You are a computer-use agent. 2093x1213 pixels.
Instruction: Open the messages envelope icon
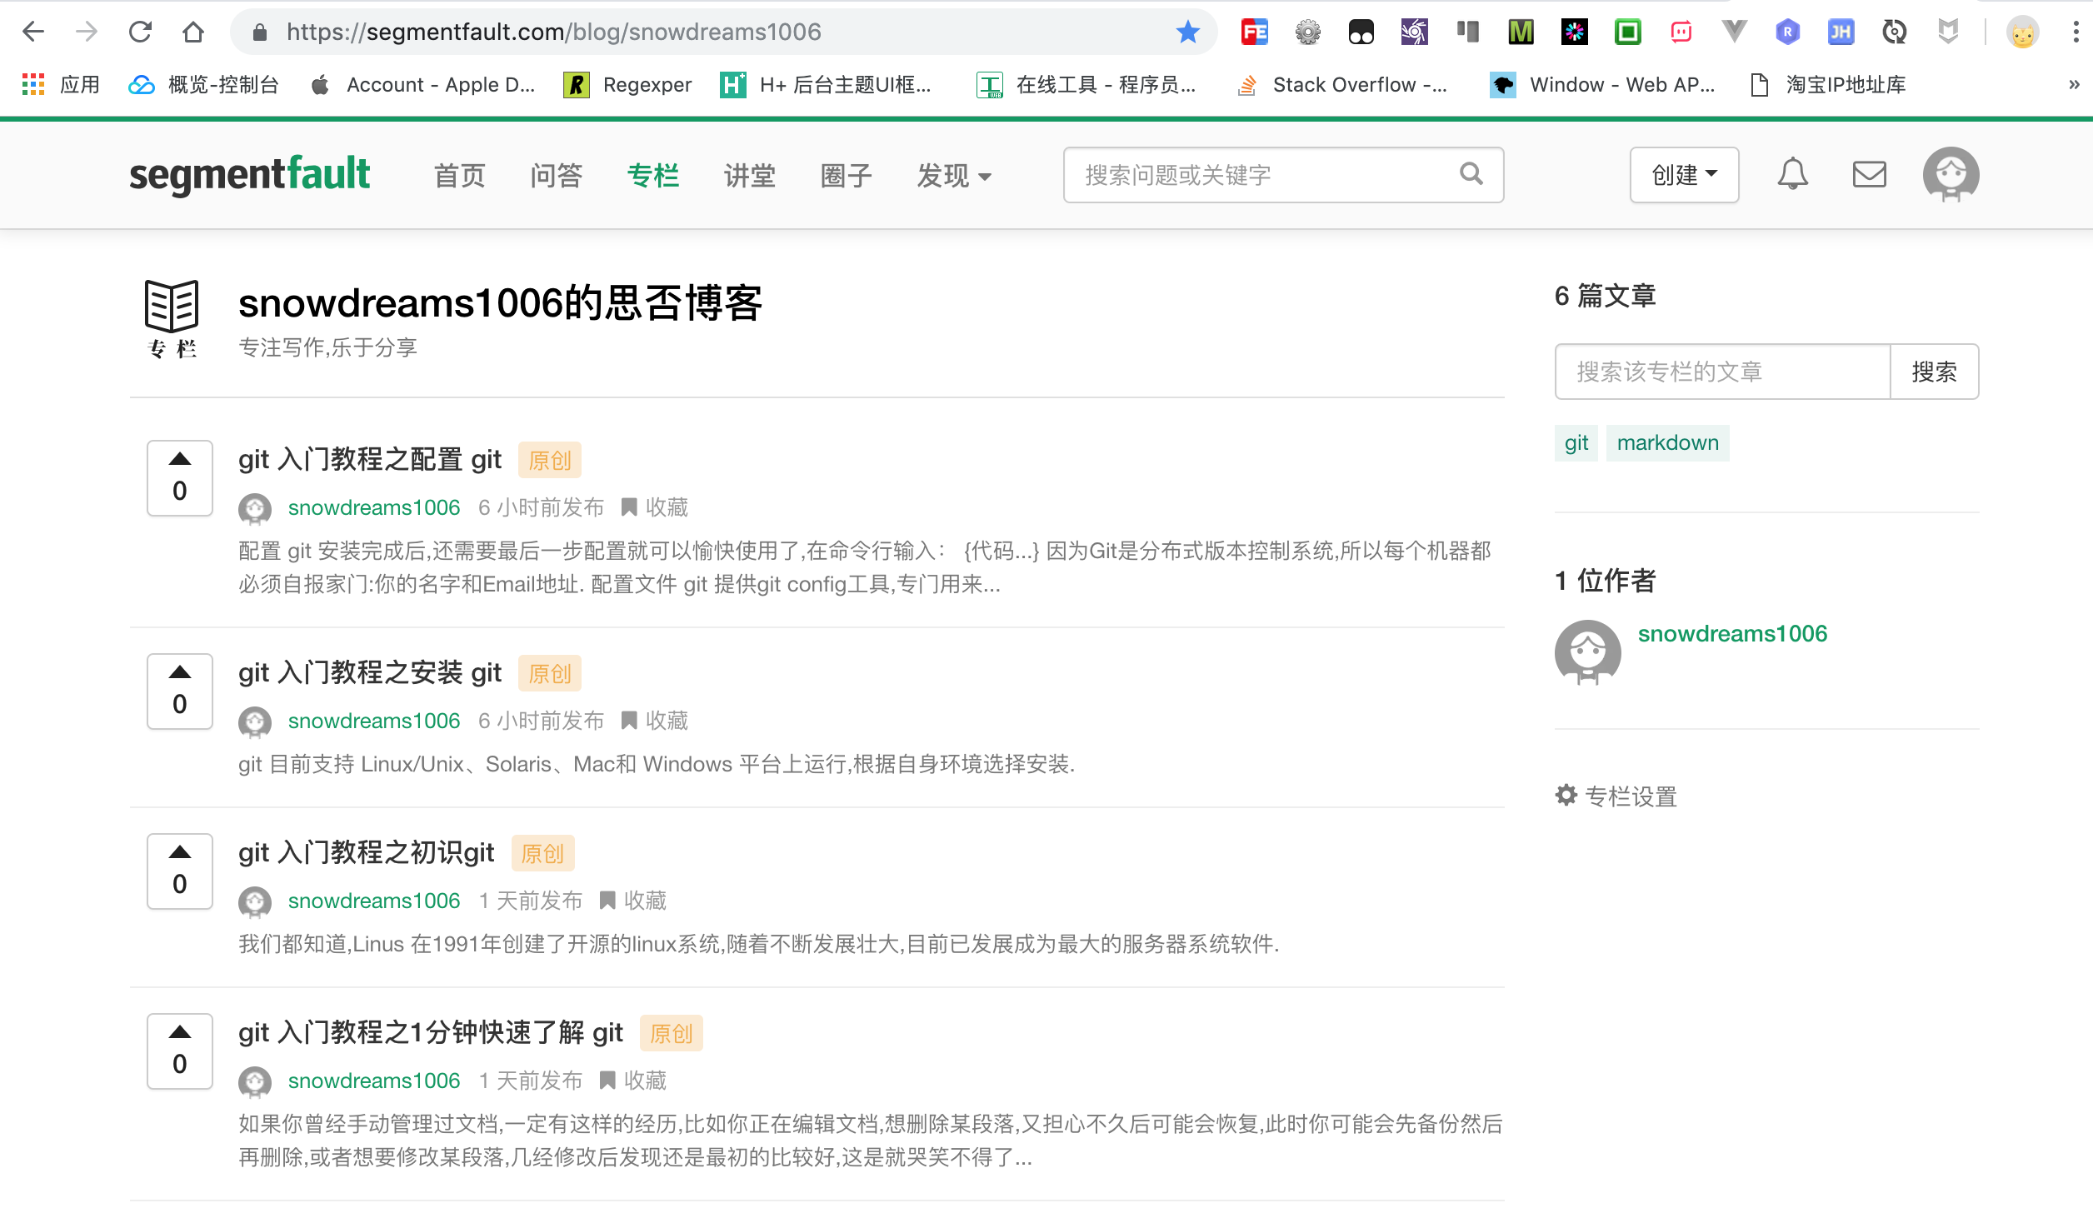pos(1869,174)
